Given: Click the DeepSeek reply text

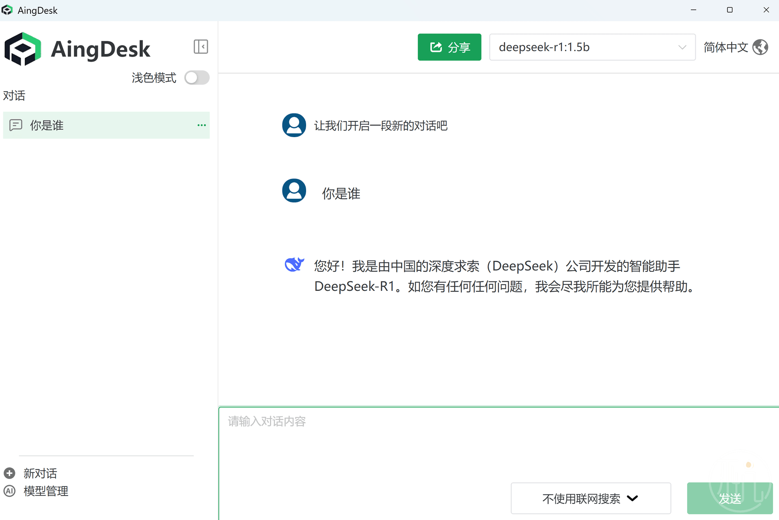Looking at the screenshot, I should (x=505, y=276).
